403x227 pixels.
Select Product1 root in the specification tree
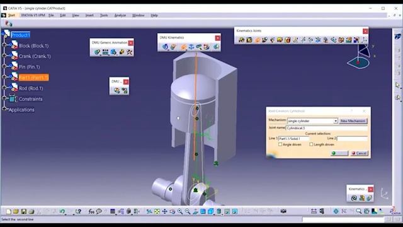coord(21,35)
